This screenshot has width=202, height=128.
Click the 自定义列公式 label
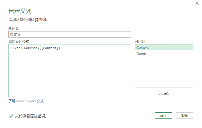click(x=19, y=41)
